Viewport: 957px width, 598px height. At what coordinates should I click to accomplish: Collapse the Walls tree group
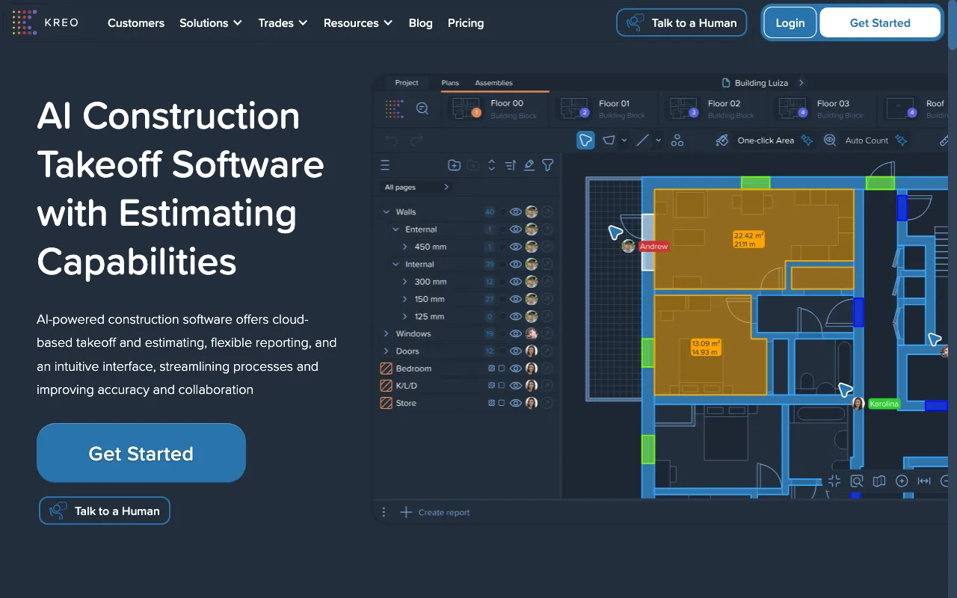pyautogui.click(x=387, y=212)
